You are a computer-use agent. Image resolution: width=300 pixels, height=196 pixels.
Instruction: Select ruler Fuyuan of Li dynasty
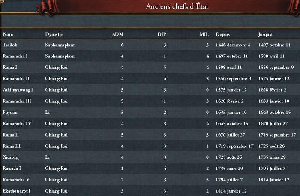[150, 112]
